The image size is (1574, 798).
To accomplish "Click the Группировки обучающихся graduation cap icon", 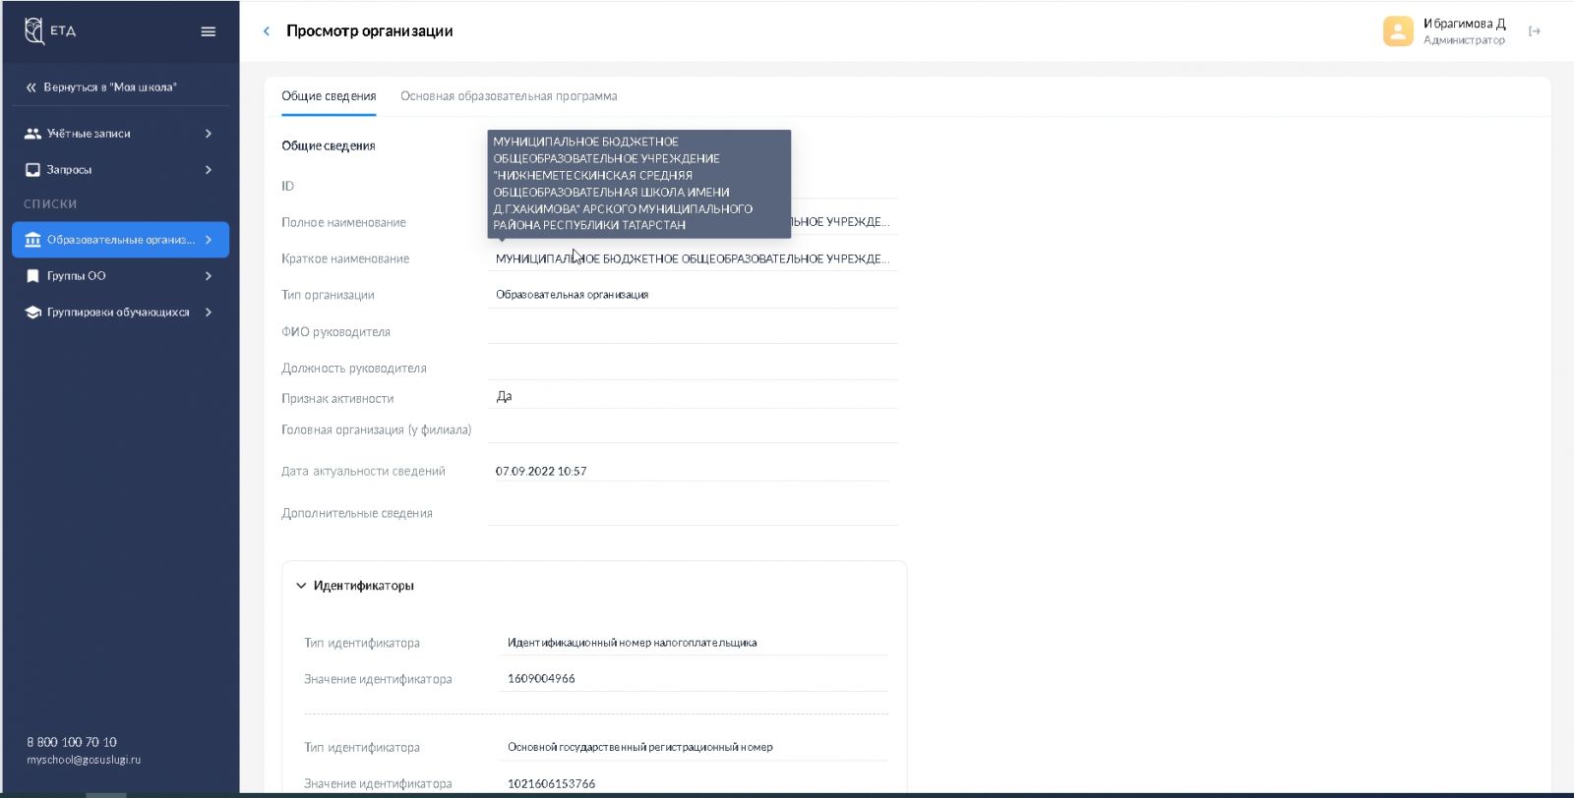I will (x=32, y=313).
